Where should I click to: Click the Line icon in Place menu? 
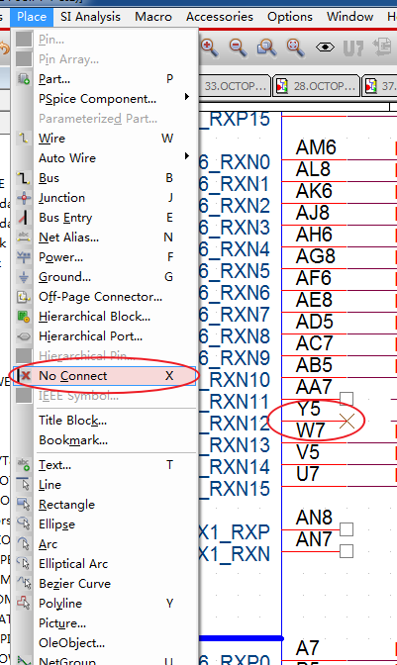coord(24,485)
